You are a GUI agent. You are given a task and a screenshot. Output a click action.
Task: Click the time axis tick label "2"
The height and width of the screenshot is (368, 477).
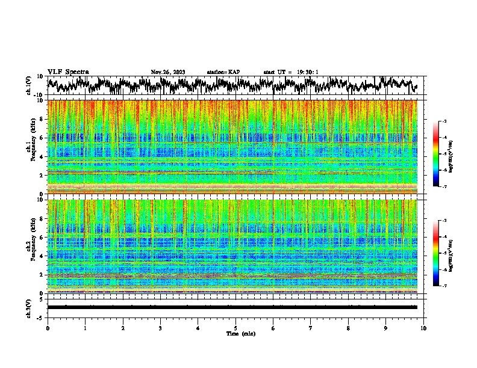pos(123,328)
